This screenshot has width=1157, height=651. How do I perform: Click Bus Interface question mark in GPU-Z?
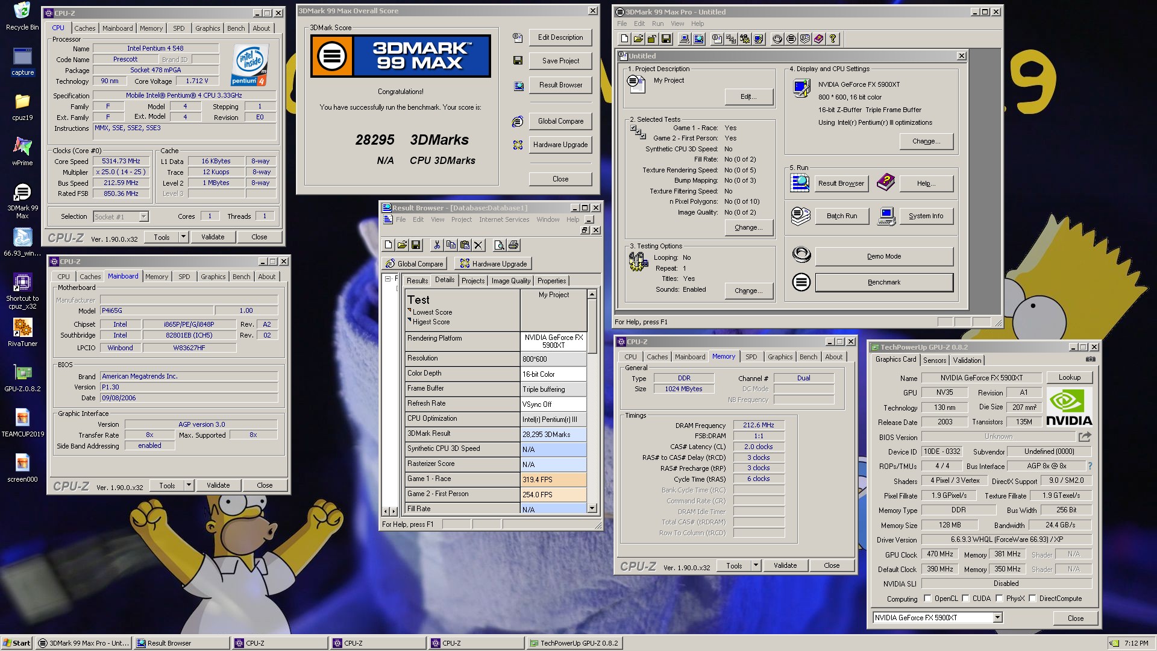[x=1090, y=466]
